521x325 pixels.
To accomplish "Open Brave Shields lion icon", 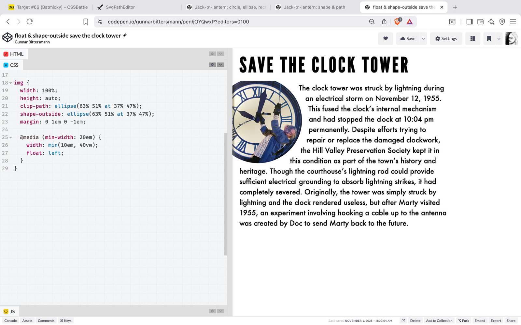I will 397,22.
